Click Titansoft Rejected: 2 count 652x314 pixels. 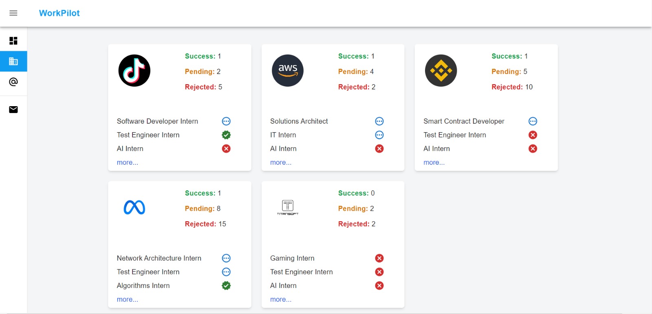tap(357, 224)
